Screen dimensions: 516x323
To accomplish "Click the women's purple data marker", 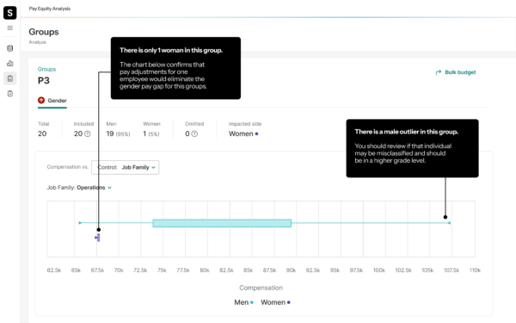I will point(98,238).
